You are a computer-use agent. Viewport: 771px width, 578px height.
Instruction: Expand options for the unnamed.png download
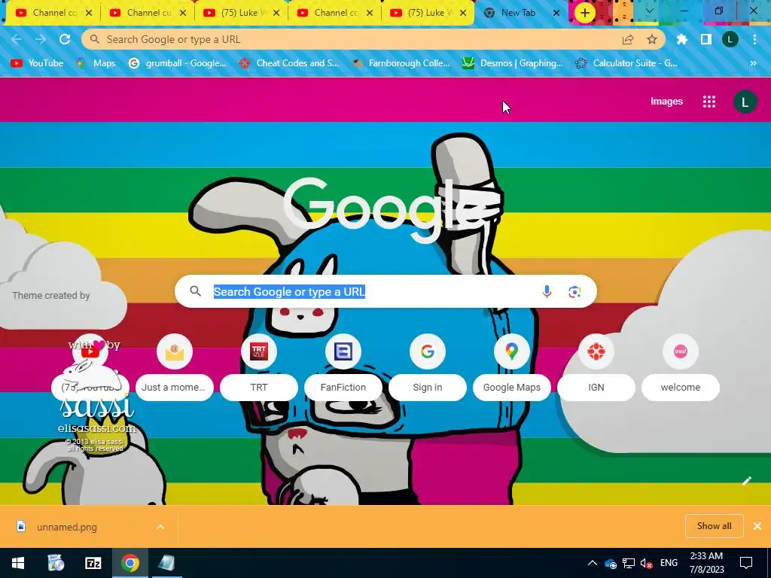(160, 527)
